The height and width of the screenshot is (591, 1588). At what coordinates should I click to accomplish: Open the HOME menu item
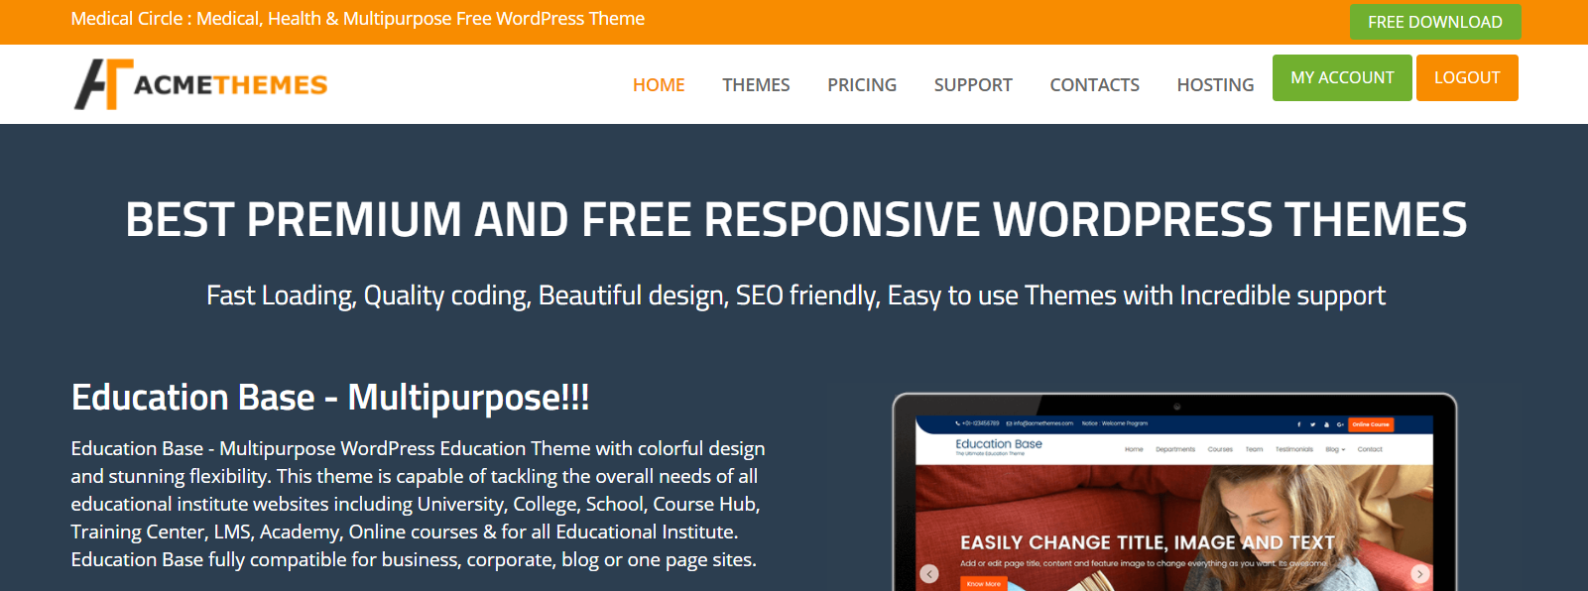[659, 85]
